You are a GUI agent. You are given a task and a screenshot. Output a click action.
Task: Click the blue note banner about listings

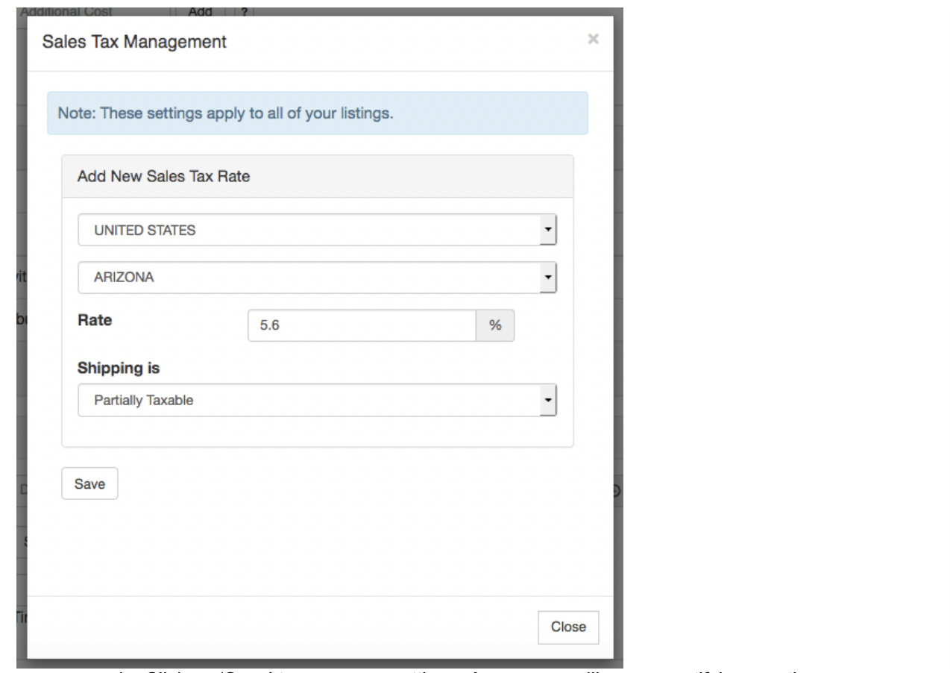coord(318,113)
